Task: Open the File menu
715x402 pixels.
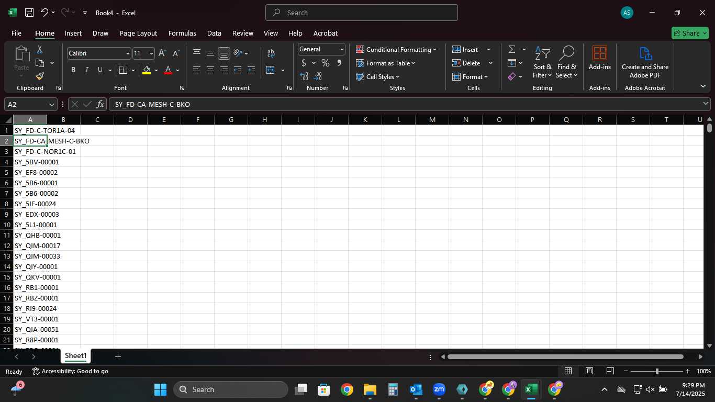Action: [16, 33]
